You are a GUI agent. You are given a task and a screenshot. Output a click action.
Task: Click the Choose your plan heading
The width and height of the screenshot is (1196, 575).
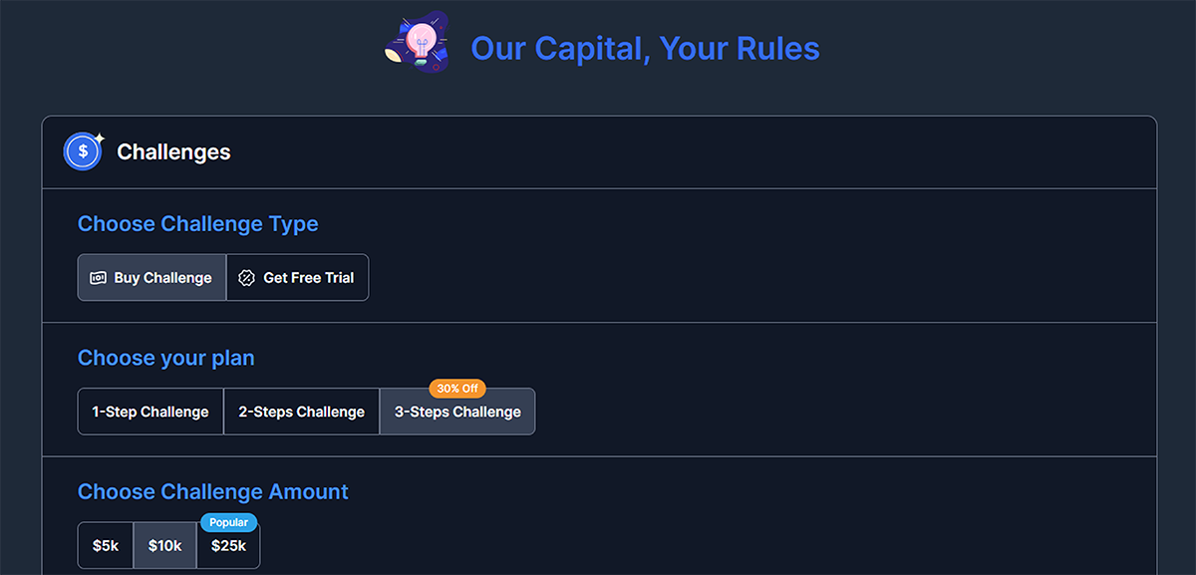click(x=166, y=358)
